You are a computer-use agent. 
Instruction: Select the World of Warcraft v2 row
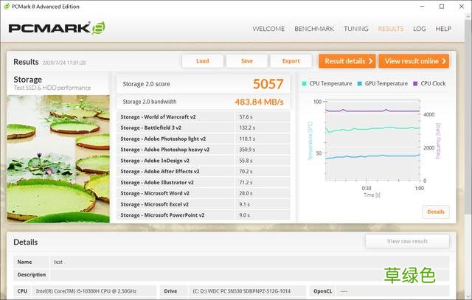[x=204, y=116]
